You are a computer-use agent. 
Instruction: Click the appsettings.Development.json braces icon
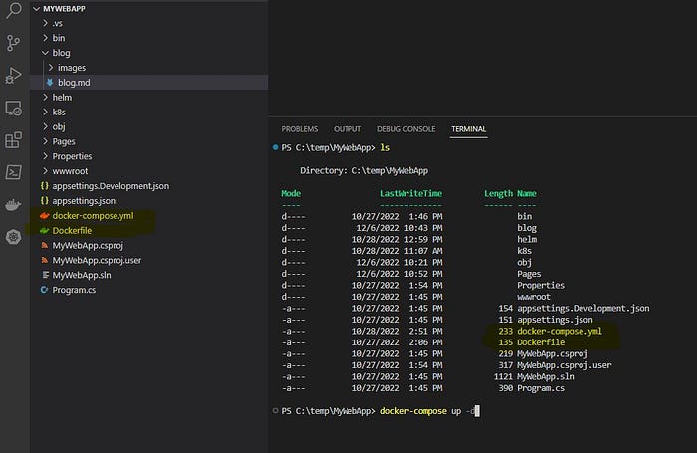click(x=45, y=186)
